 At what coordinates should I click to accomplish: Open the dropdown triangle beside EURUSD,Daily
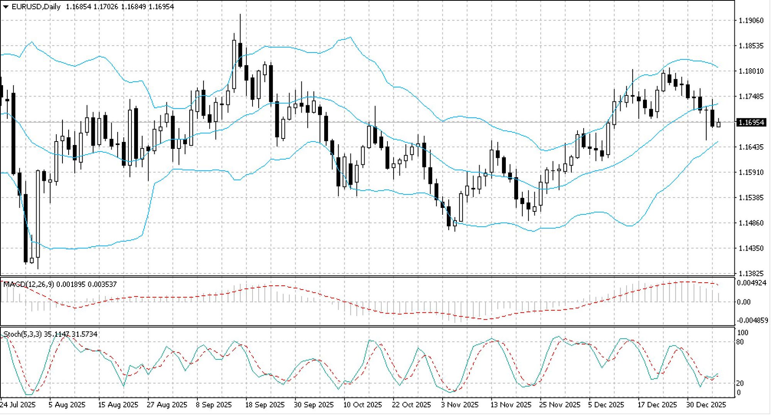[x=5, y=7]
